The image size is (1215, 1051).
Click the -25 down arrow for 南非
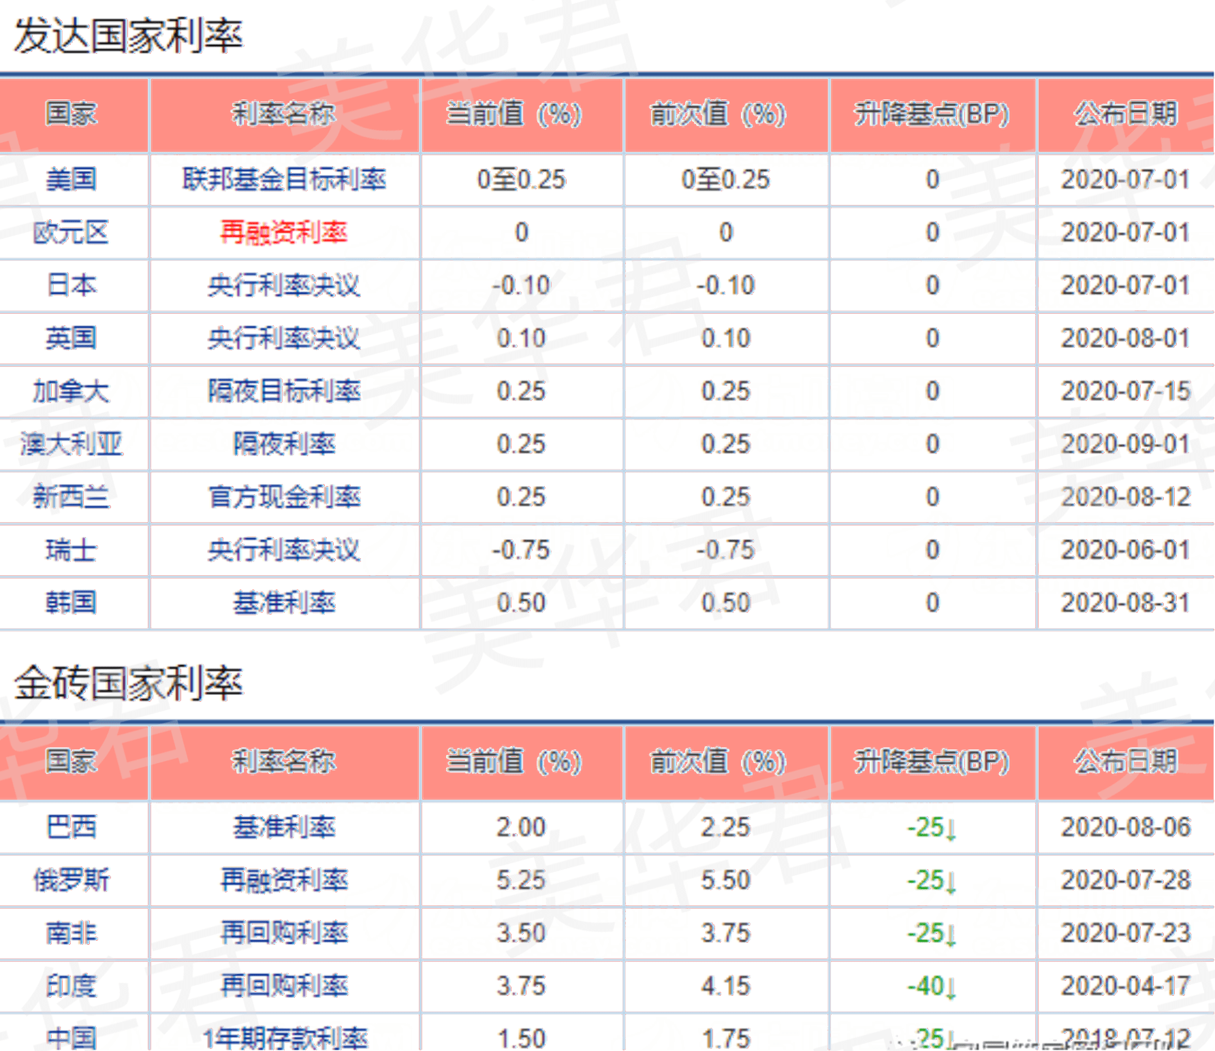[932, 933]
